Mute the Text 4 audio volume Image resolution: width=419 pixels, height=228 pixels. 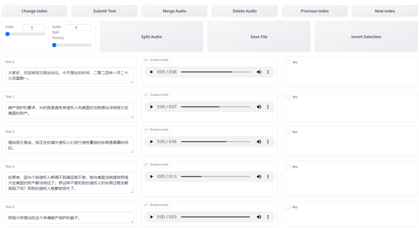click(x=259, y=217)
